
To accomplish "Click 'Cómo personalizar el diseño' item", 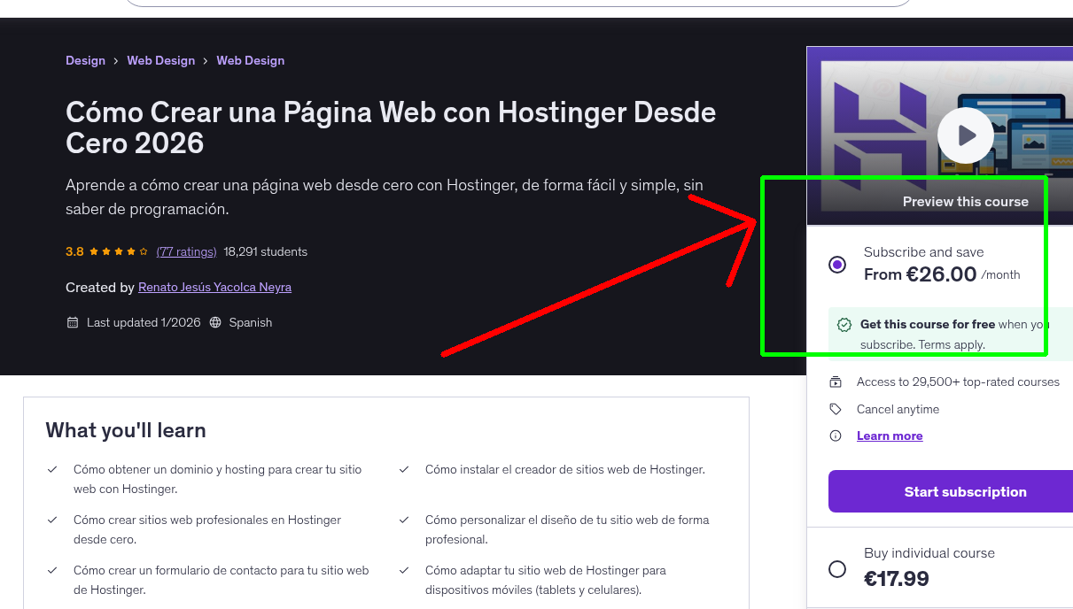I will point(567,529).
